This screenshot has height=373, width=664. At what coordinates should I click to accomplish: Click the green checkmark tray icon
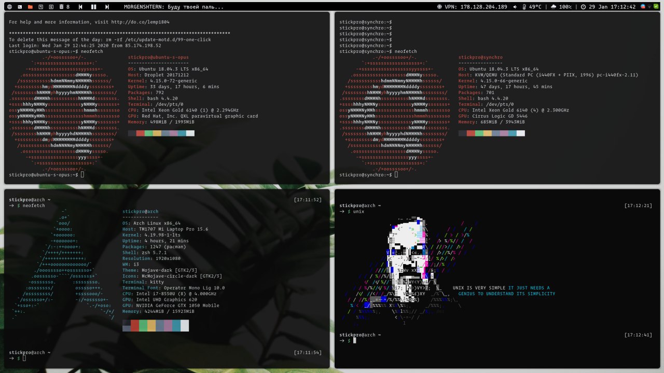pos(655,7)
